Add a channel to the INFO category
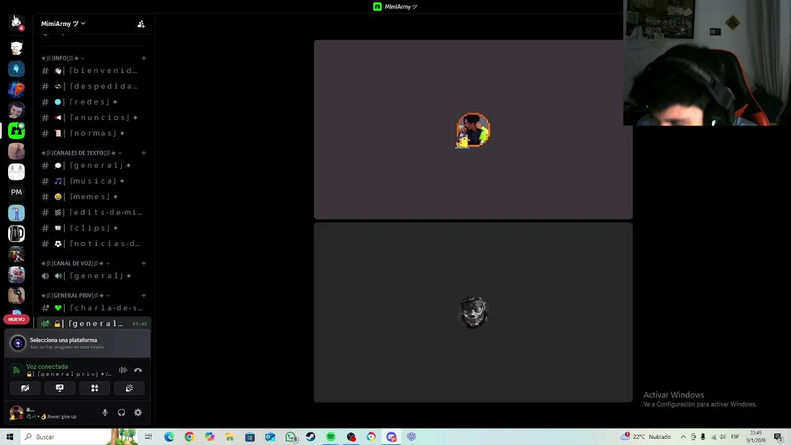The height and width of the screenshot is (445, 791). [x=143, y=58]
